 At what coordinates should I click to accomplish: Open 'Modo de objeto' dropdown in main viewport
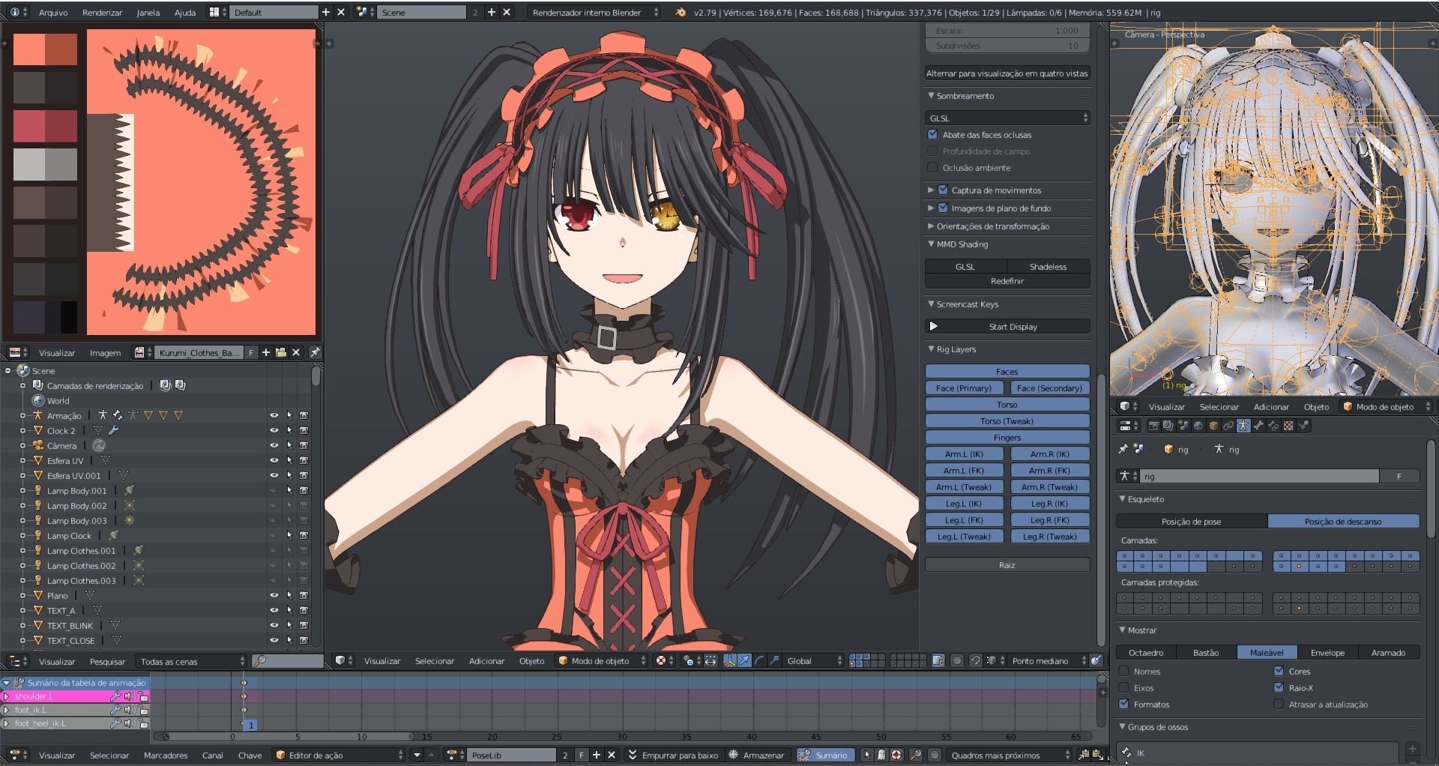click(x=602, y=660)
